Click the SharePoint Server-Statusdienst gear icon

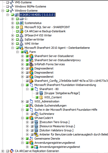coord(31,56)
